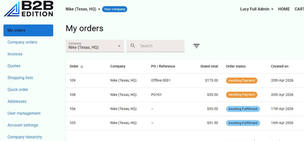The image size is (304, 141).
Task: Click grand total $31.50
Action: [212, 123]
